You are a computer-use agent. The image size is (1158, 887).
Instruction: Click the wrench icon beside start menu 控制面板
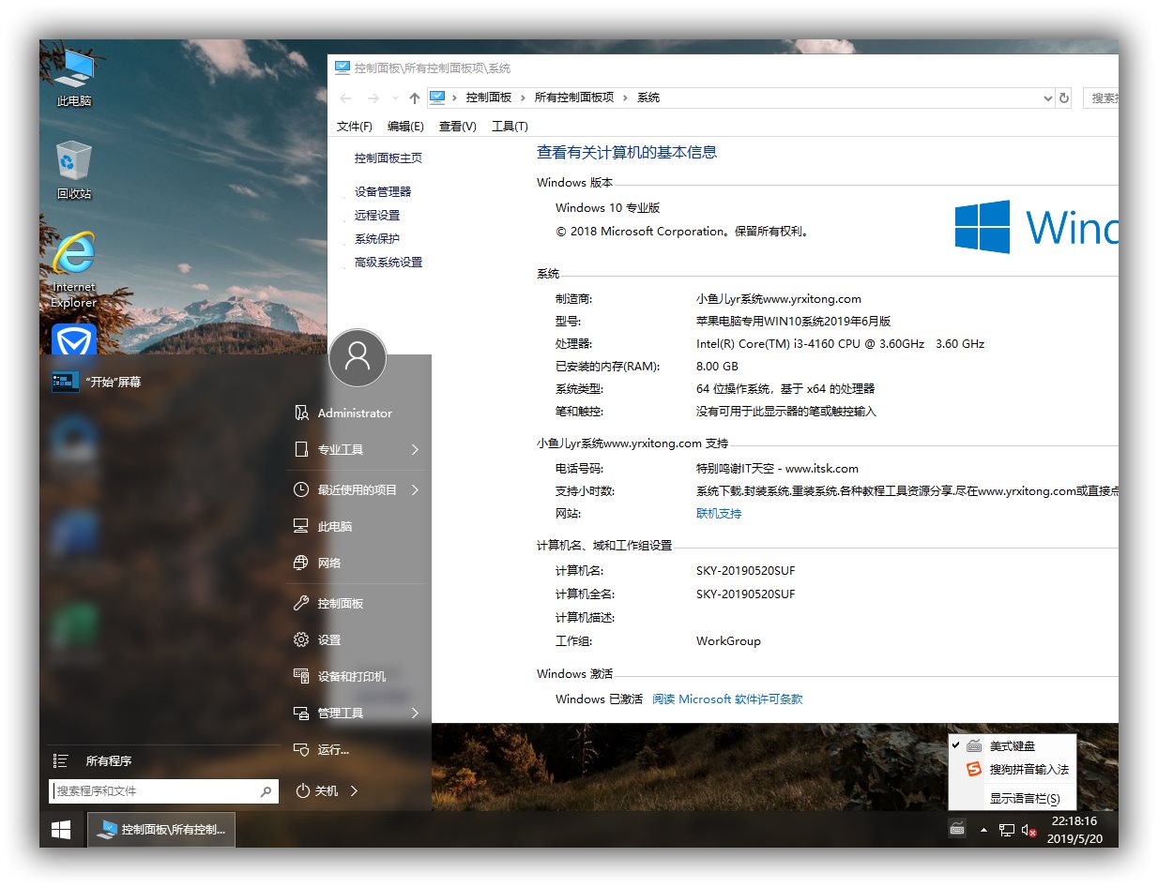pos(301,603)
